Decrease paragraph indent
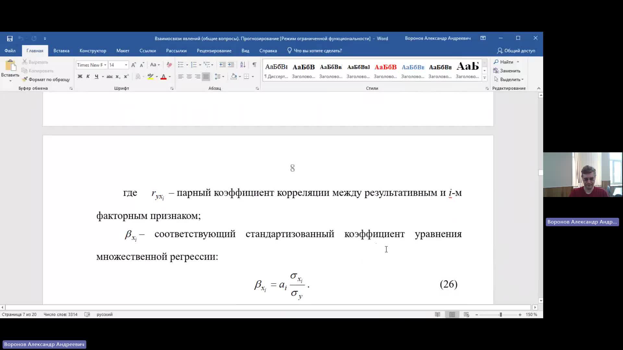The image size is (623, 350). pyautogui.click(x=222, y=65)
